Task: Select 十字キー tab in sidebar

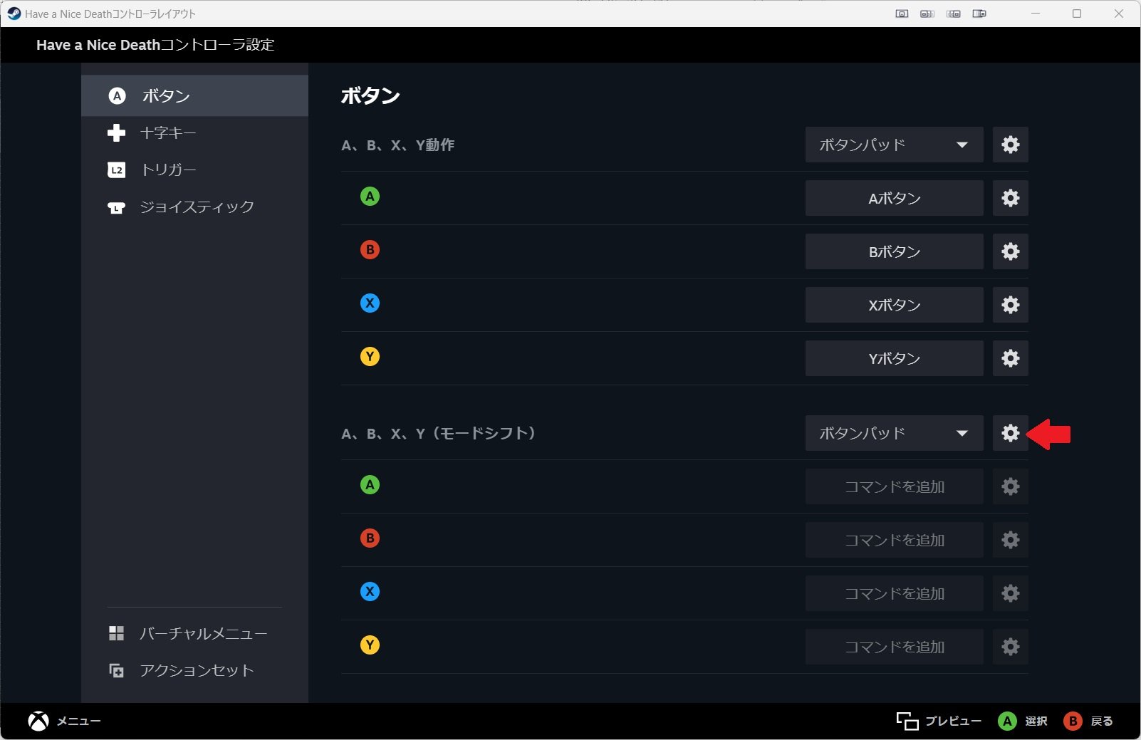Action: 194,133
